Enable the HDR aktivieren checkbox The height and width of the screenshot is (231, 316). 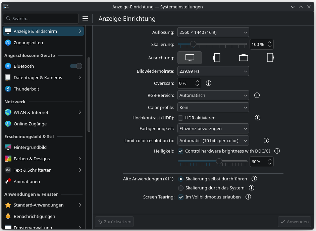(180, 118)
